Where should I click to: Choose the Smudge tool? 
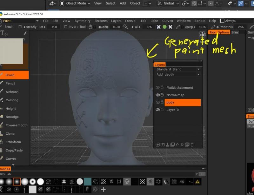(12, 117)
